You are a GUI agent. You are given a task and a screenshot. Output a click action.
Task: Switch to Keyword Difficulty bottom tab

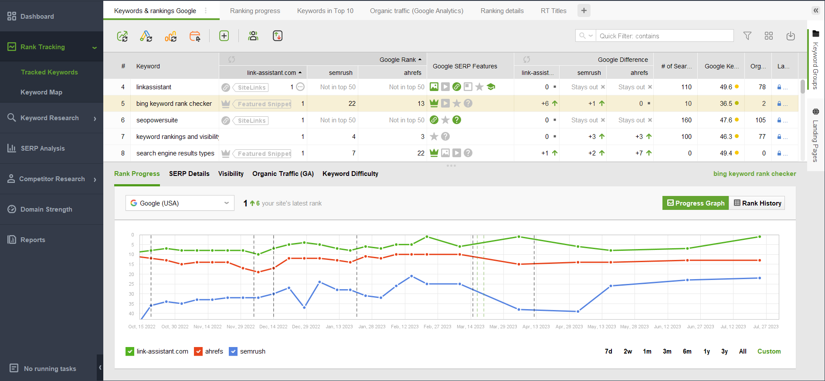350,174
